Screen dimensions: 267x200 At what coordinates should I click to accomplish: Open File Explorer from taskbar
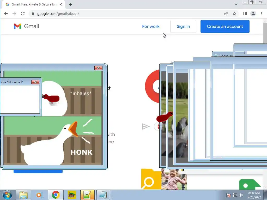23,195
